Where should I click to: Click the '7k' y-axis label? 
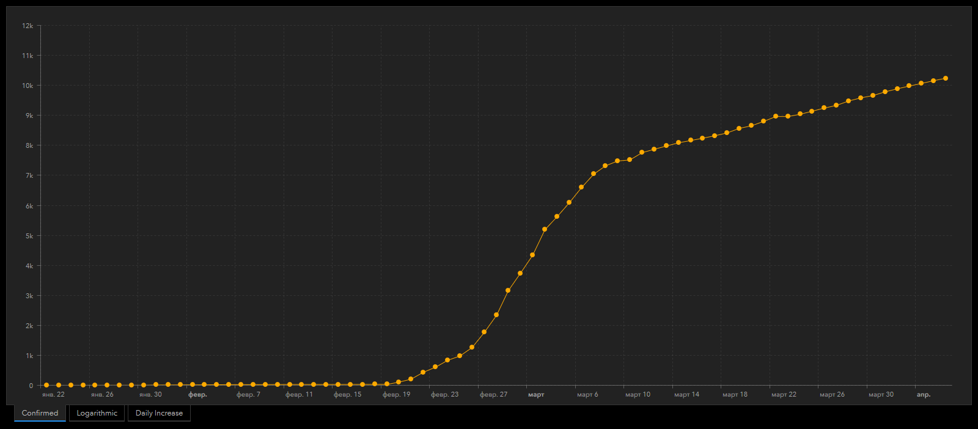(x=29, y=175)
